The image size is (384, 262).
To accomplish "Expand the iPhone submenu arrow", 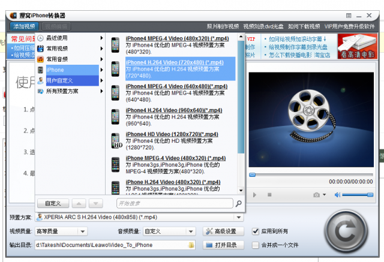I will coord(101,70).
